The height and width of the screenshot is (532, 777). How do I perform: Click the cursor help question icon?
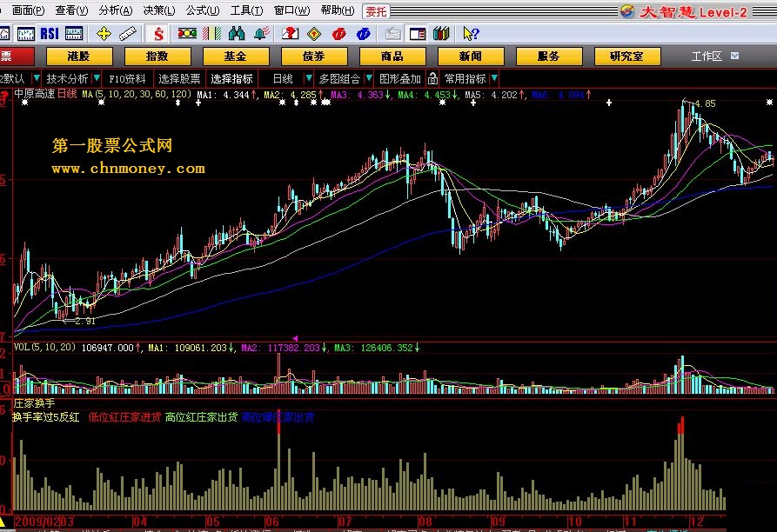coord(471,34)
